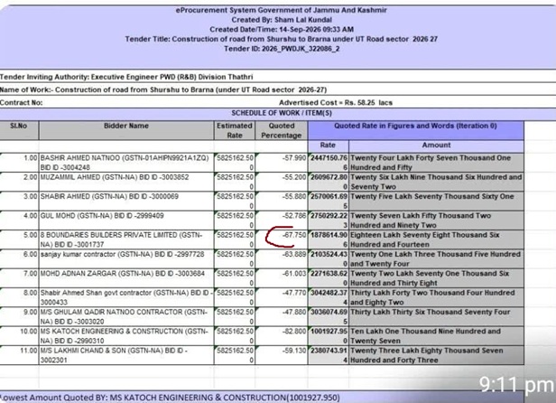Click amount 'Twenty One Lakh Three Thousand'
The width and height of the screenshot is (556, 403).
(436, 258)
